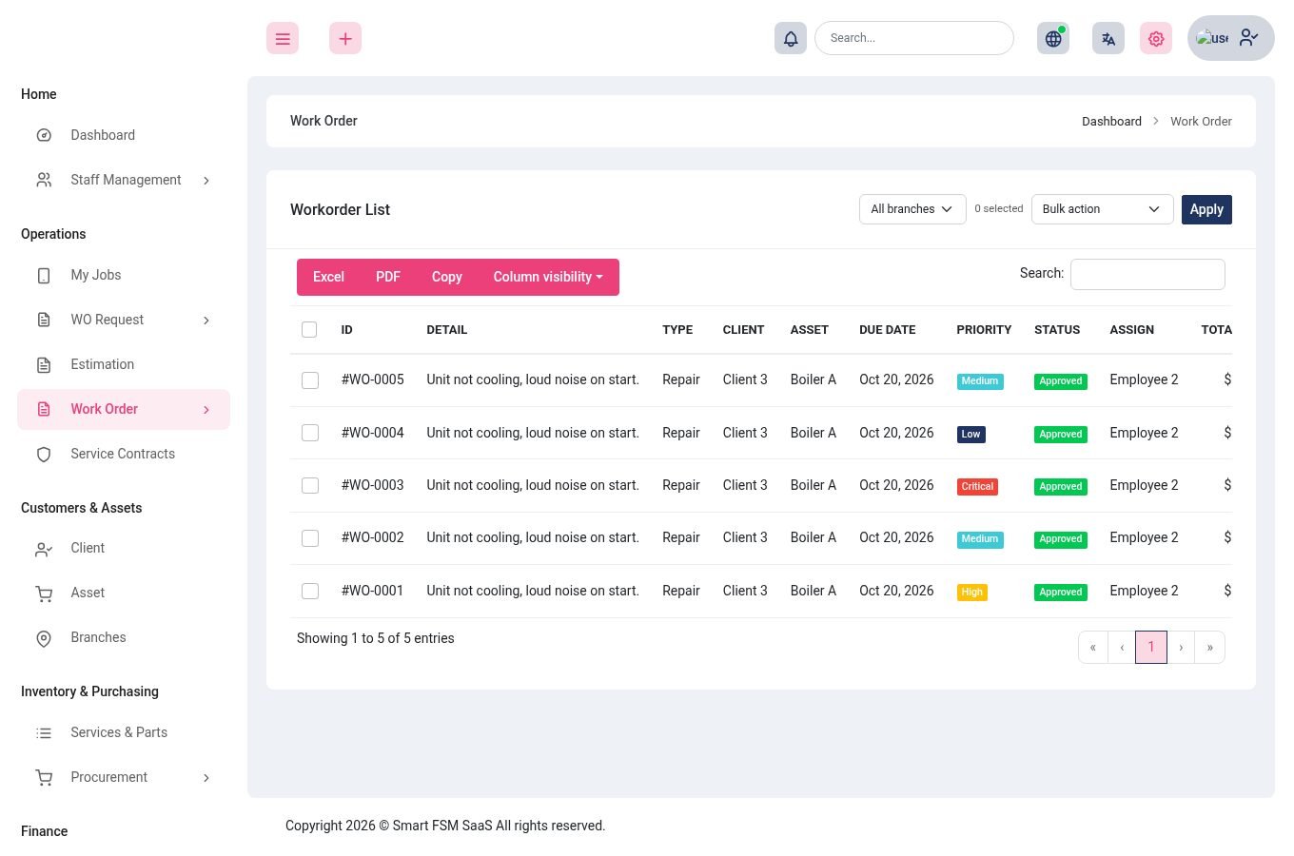Click the table Search input field
This screenshot has width=1294, height=856.
coord(1147,274)
